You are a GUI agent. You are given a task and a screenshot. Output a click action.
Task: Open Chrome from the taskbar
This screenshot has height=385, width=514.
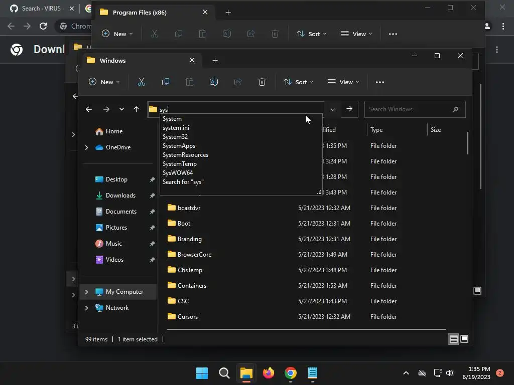coord(291,373)
